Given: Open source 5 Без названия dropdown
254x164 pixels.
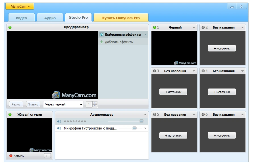Looking at the screenshot, I should [194, 115].
